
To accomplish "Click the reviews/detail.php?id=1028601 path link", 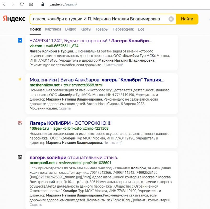I will click(85, 163).
